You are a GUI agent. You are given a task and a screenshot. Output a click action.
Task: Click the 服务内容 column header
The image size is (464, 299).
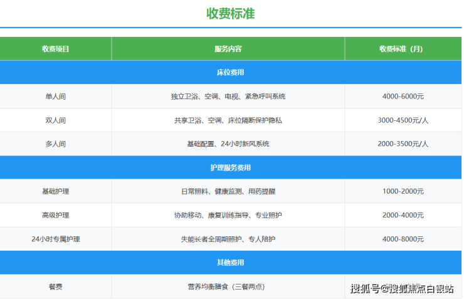[228, 49]
